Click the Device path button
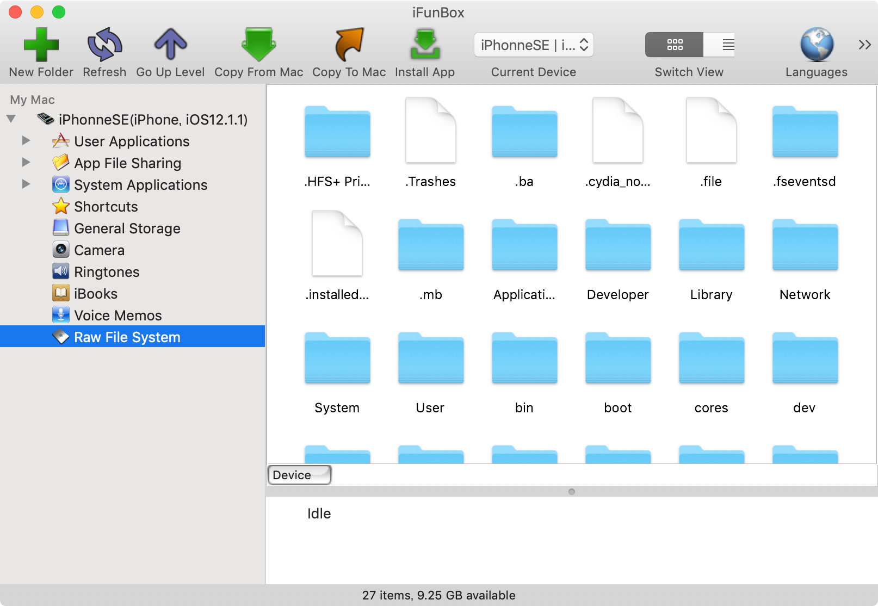The width and height of the screenshot is (878, 606). [300, 475]
